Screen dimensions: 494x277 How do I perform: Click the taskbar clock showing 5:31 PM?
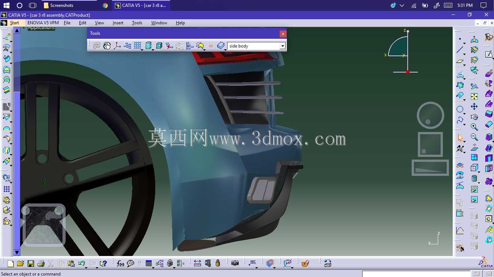coord(465,5)
